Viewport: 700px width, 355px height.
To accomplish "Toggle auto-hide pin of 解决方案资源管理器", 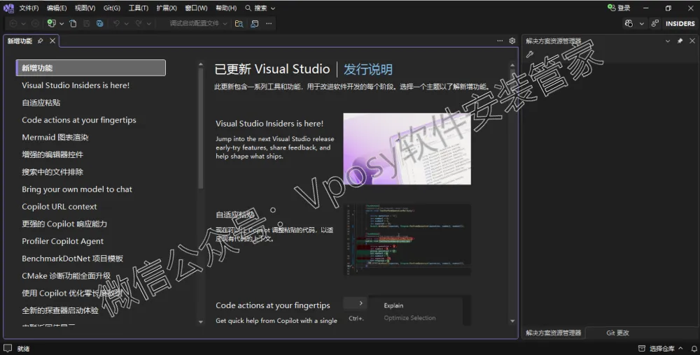I will point(680,41).
